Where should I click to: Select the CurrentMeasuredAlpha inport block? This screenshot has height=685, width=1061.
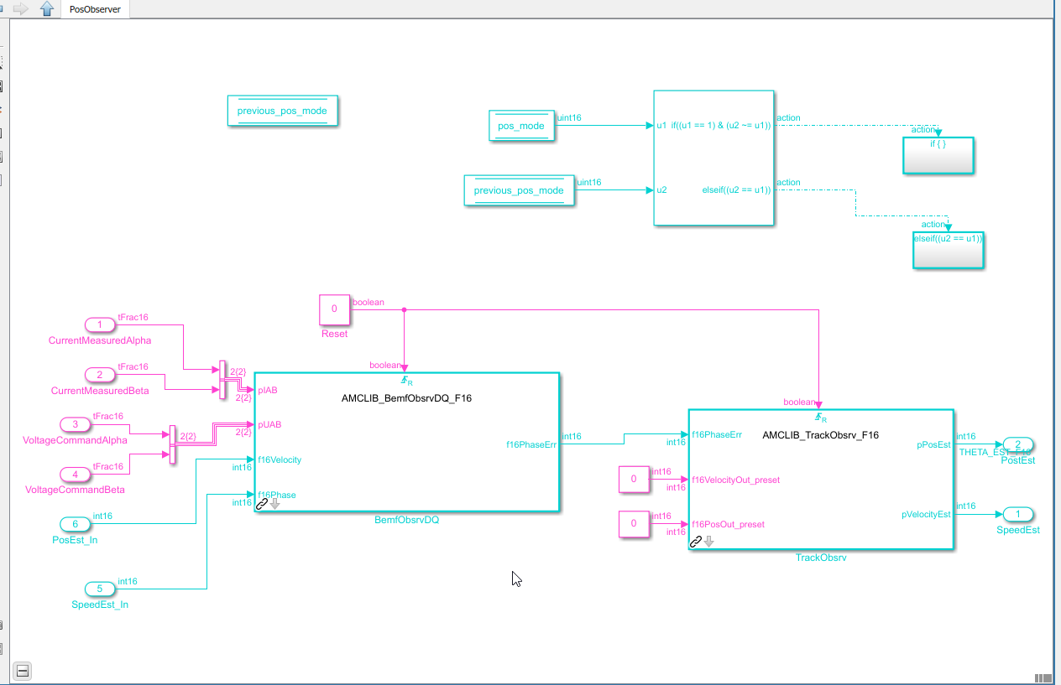coord(100,324)
